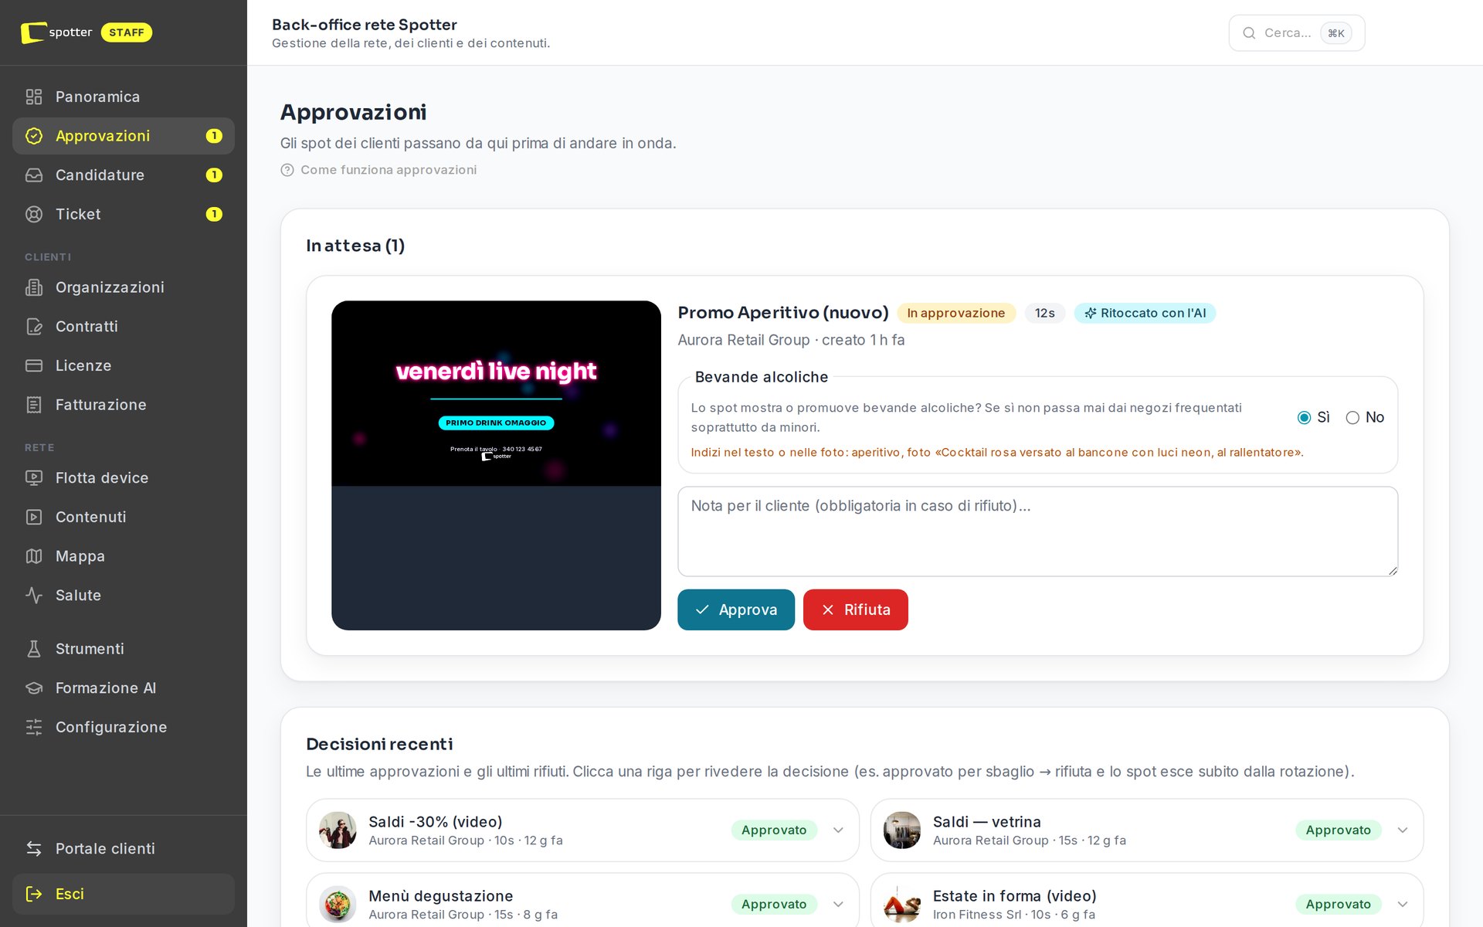
Task: Go to Candidature in the sidebar
Action: point(124,175)
